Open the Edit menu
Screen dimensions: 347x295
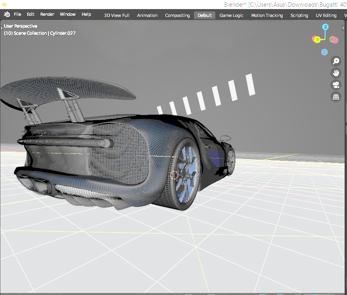click(31, 14)
